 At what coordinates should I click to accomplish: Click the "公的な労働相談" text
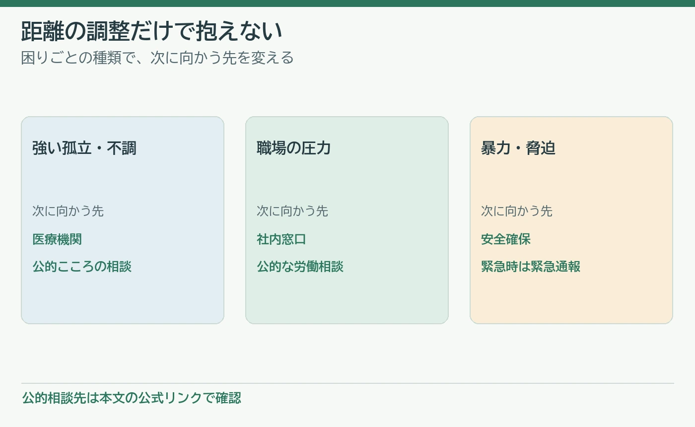(300, 267)
